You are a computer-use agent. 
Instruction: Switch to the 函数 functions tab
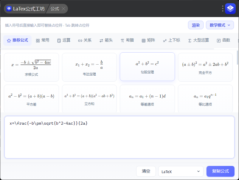point(224,40)
